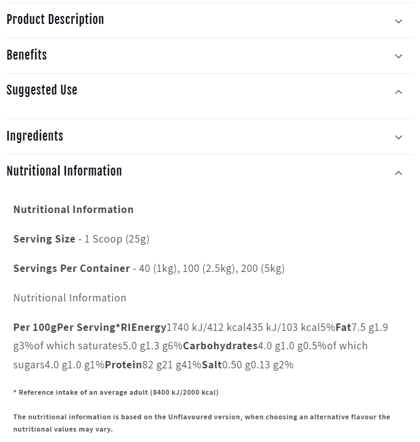Click the bold Energy label in table
Image resolution: width=420 pixels, height=442 pixels.
click(149, 327)
